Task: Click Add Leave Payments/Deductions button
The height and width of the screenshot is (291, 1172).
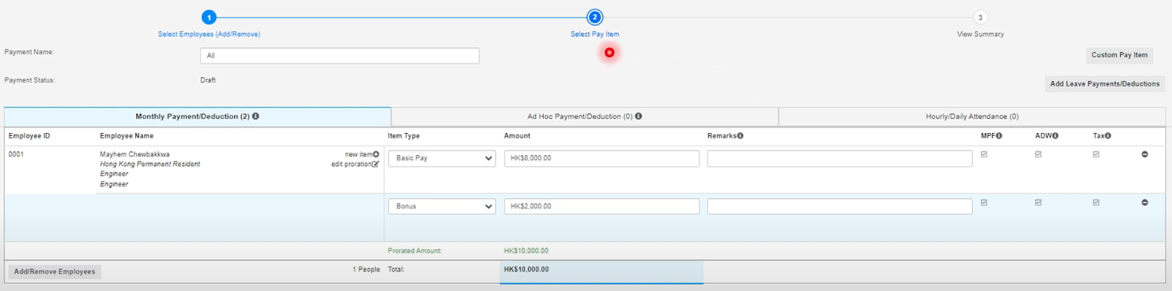Action: (1105, 84)
